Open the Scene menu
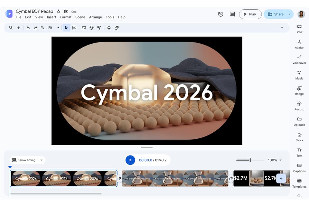 (x=80, y=17)
